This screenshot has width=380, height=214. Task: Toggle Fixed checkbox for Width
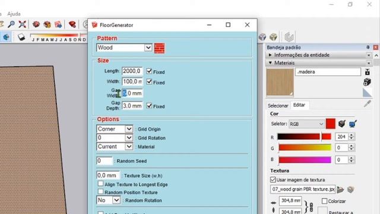[x=149, y=82]
